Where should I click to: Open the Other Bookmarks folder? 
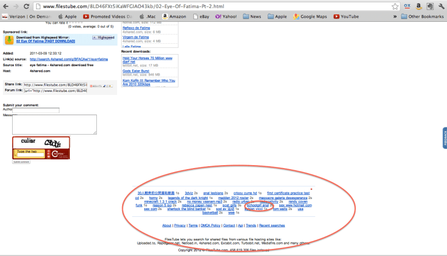[422, 17]
